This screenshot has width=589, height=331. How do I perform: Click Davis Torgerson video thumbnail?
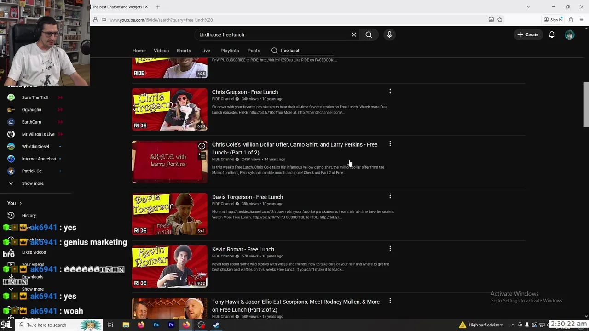point(170,214)
